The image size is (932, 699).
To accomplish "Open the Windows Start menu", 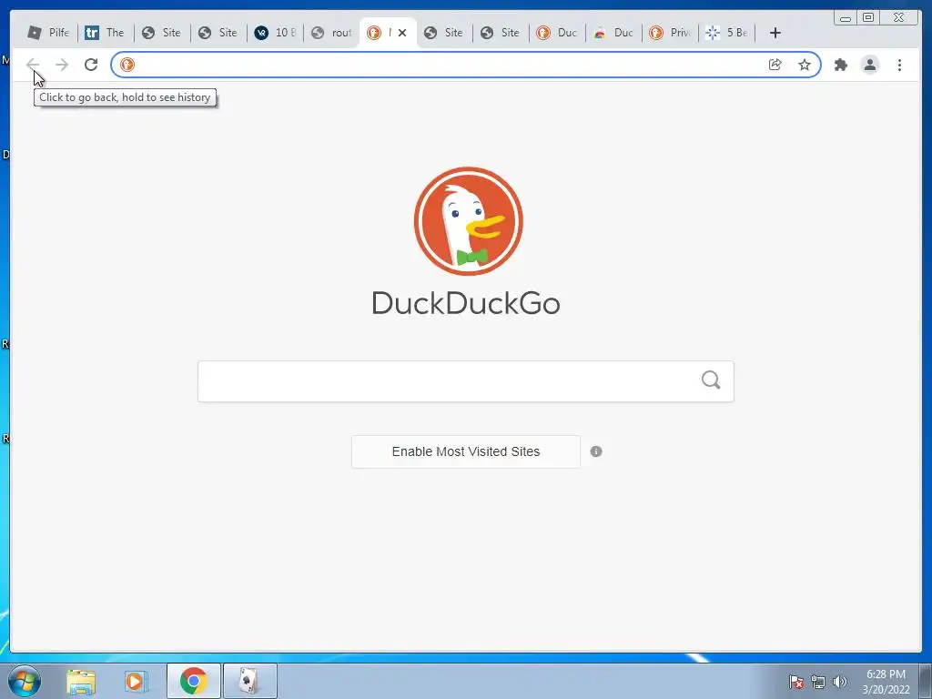I will click(25, 681).
